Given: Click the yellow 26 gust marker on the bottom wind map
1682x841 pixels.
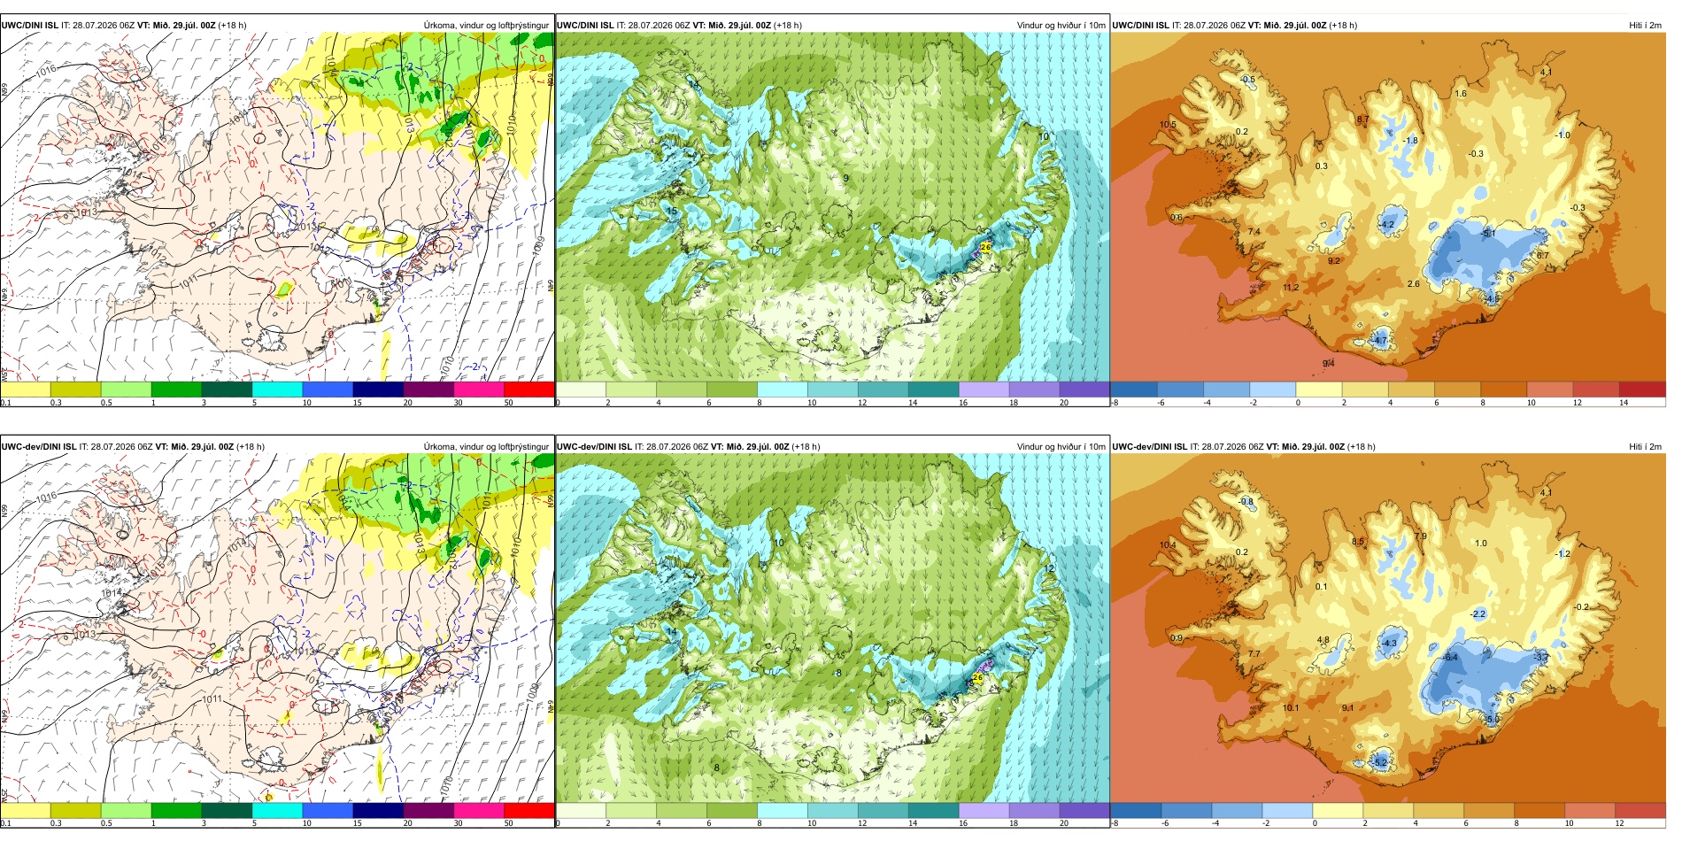Looking at the screenshot, I should pyautogui.click(x=977, y=678).
